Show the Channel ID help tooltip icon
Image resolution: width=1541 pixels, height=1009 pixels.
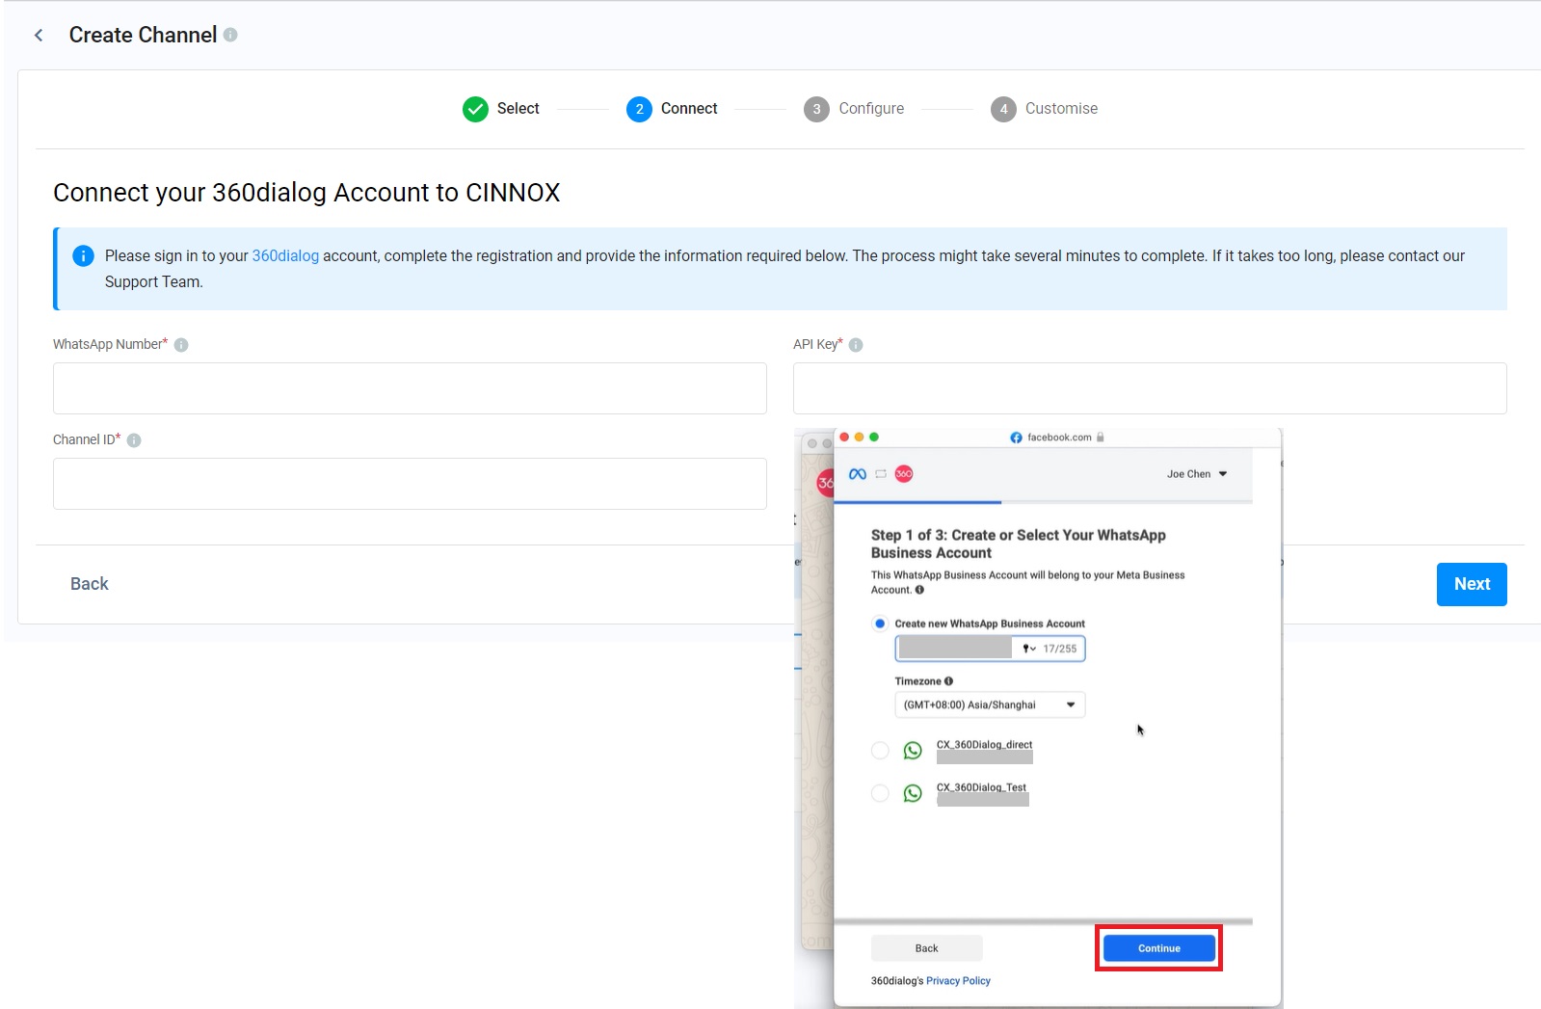click(x=134, y=440)
